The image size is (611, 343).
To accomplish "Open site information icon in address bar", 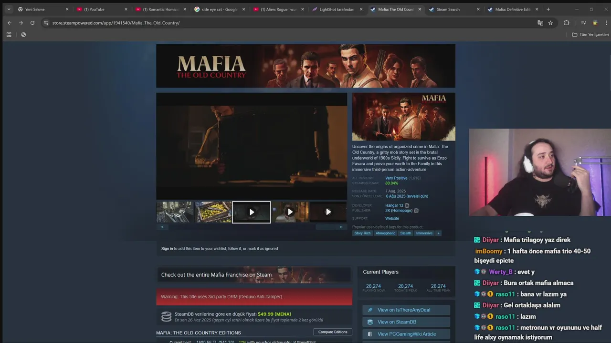I will 46,23.
